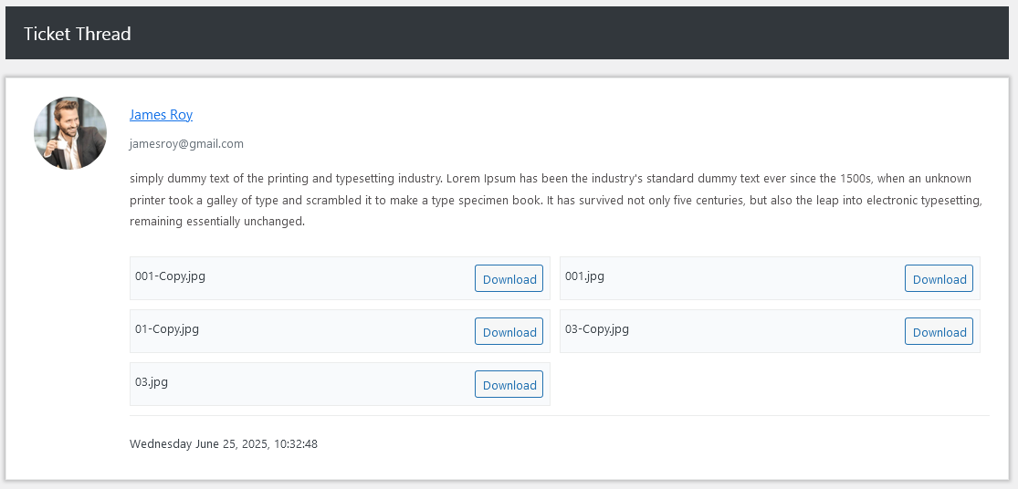This screenshot has width=1018, height=489.
Task: Click the jamesroy@gmail.com email address
Action: tap(186, 143)
